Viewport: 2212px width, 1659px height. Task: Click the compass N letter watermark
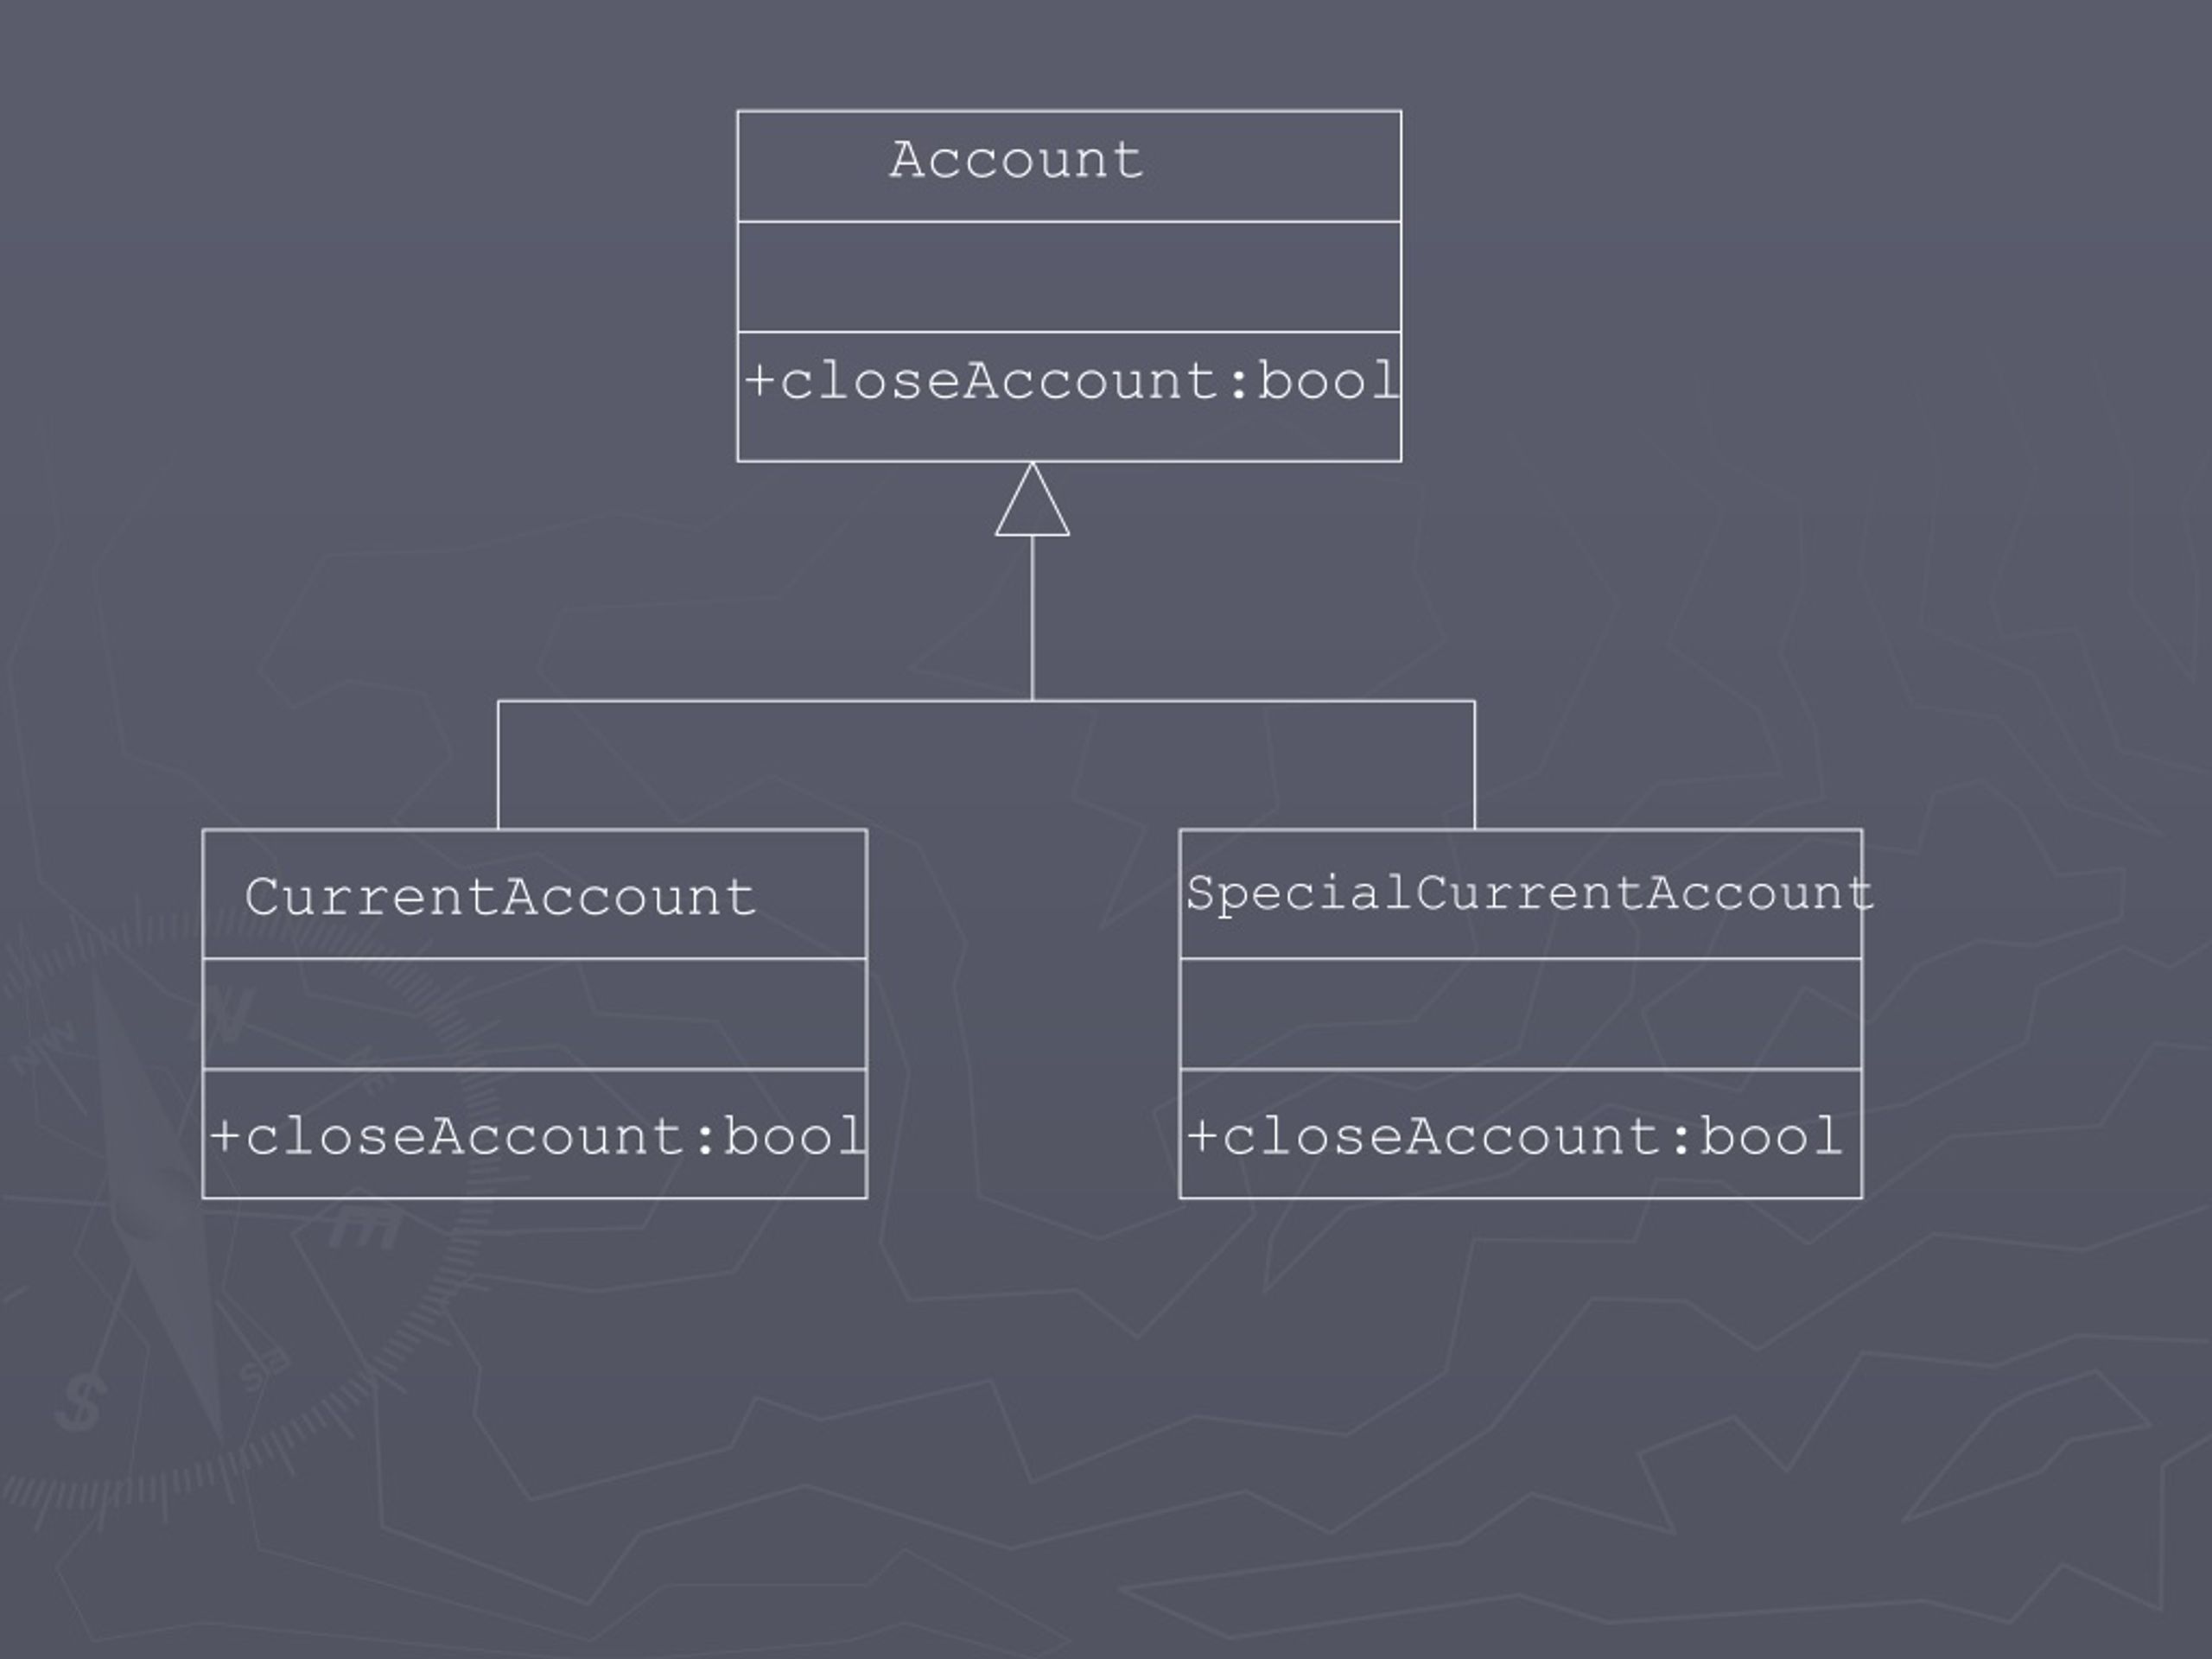(228, 1015)
